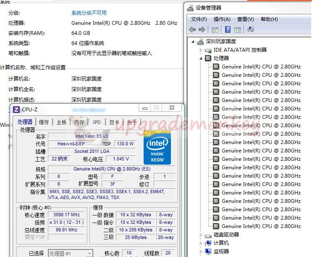Viewport: 312px width, 257px height.
Task: Click the 系统分级不可用 link
Action: coord(89,13)
